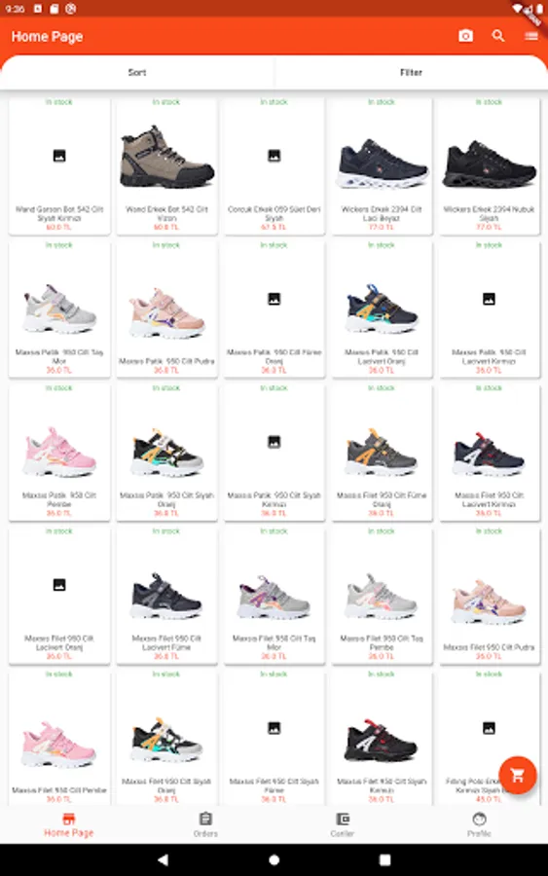The image size is (548, 876).
Task: Open the Sort options
Action: pos(137,73)
